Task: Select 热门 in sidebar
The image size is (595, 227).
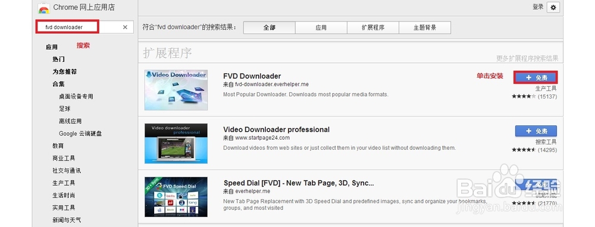Action: click(58, 59)
